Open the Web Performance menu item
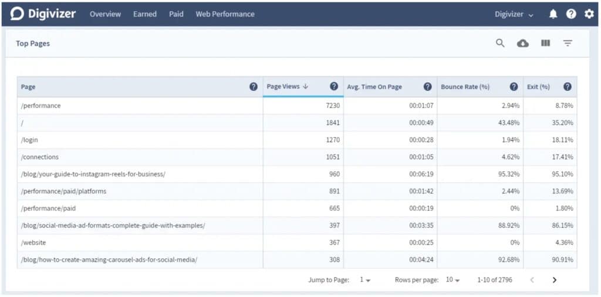Viewport: 601px width, 297px height. [x=225, y=14]
